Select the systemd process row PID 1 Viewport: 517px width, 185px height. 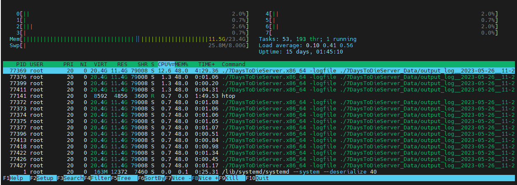click(258, 172)
